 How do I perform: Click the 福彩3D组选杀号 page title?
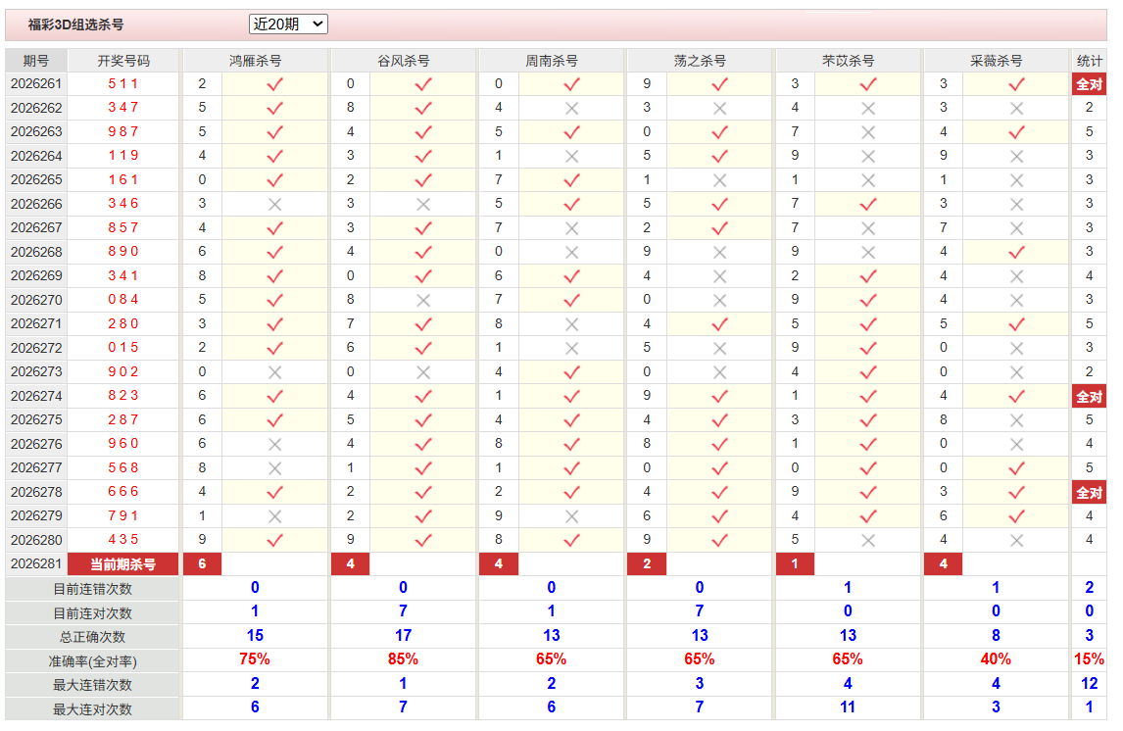coord(75,25)
